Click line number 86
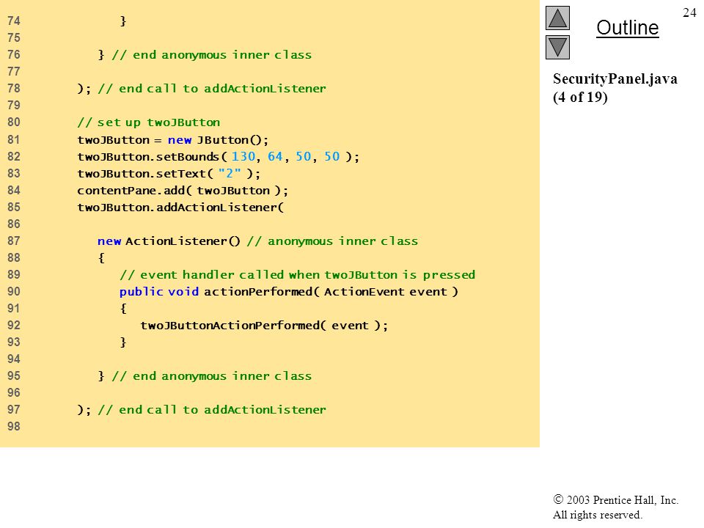 point(13,224)
